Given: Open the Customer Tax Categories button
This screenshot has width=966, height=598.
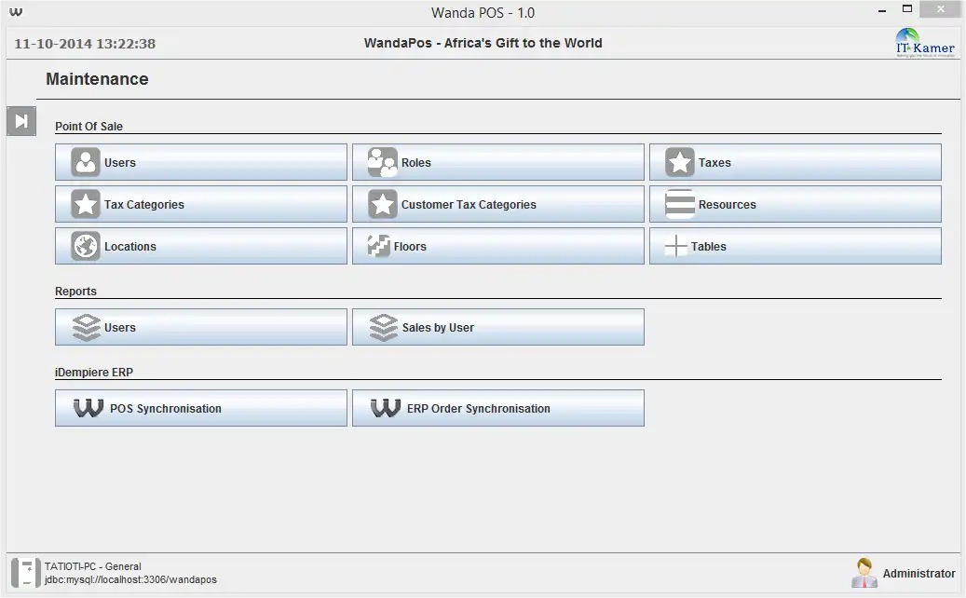Looking at the screenshot, I should (x=497, y=205).
